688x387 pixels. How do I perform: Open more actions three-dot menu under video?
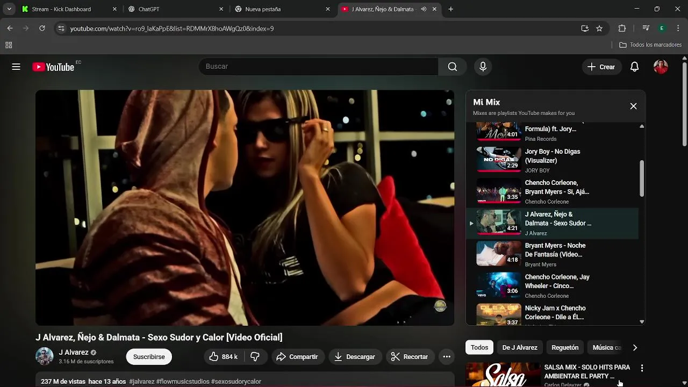pyautogui.click(x=447, y=357)
